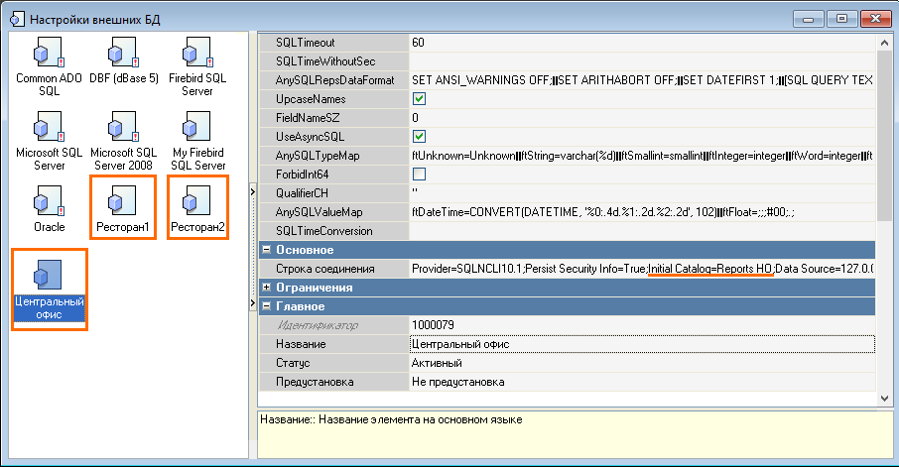The width and height of the screenshot is (899, 467).
Task: Expand the Ограничения section
Action: click(x=266, y=288)
